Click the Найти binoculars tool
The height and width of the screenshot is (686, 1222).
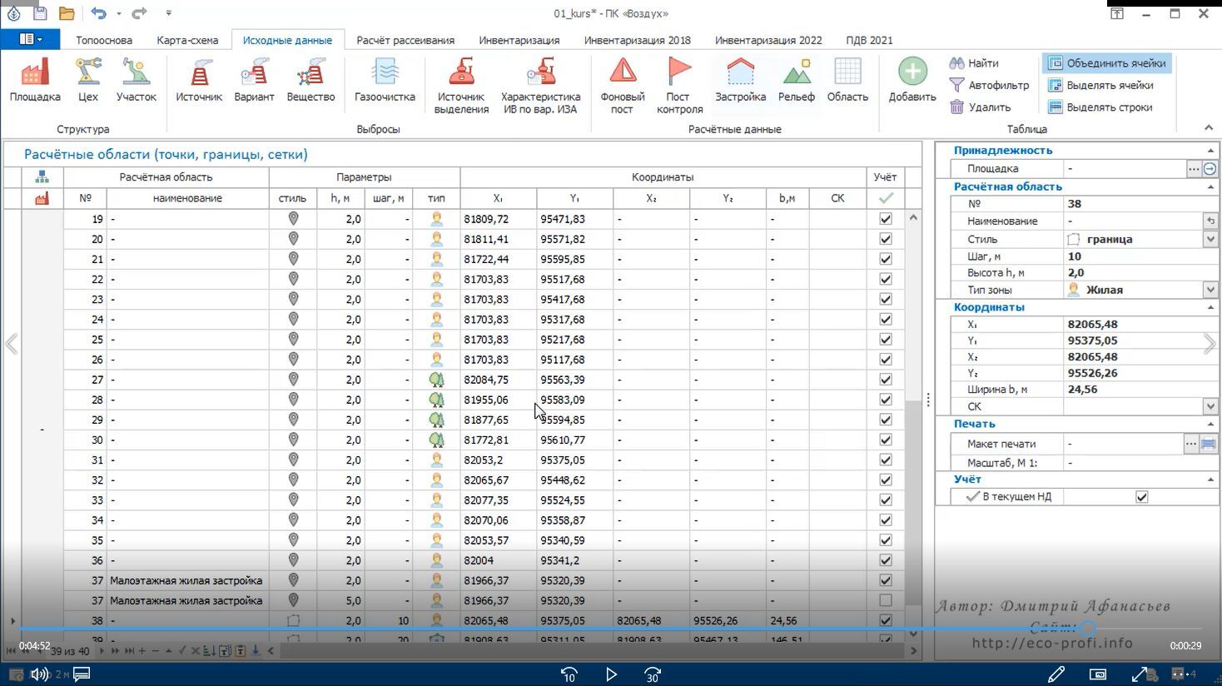click(974, 63)
